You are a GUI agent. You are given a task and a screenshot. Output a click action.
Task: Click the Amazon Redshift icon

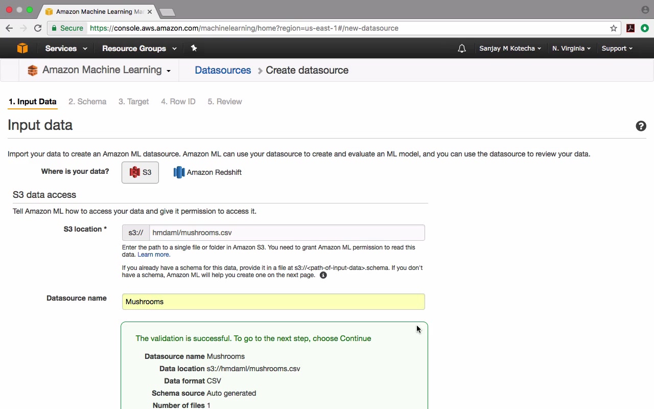[x=179, y=172]
